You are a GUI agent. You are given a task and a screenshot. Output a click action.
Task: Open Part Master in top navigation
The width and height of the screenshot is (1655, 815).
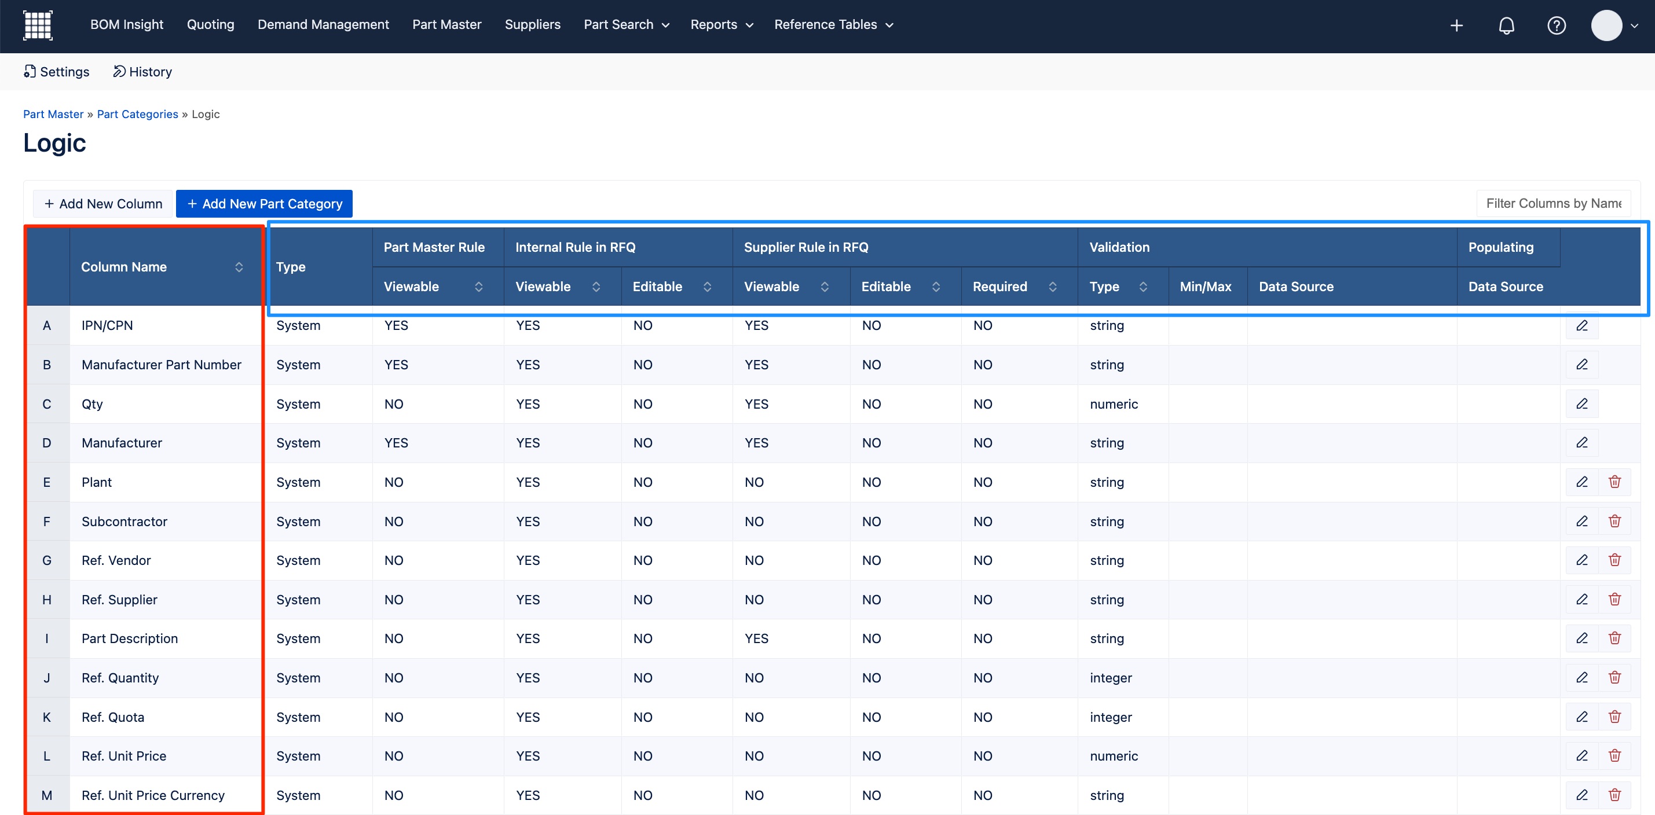click(x=446, y=24)
